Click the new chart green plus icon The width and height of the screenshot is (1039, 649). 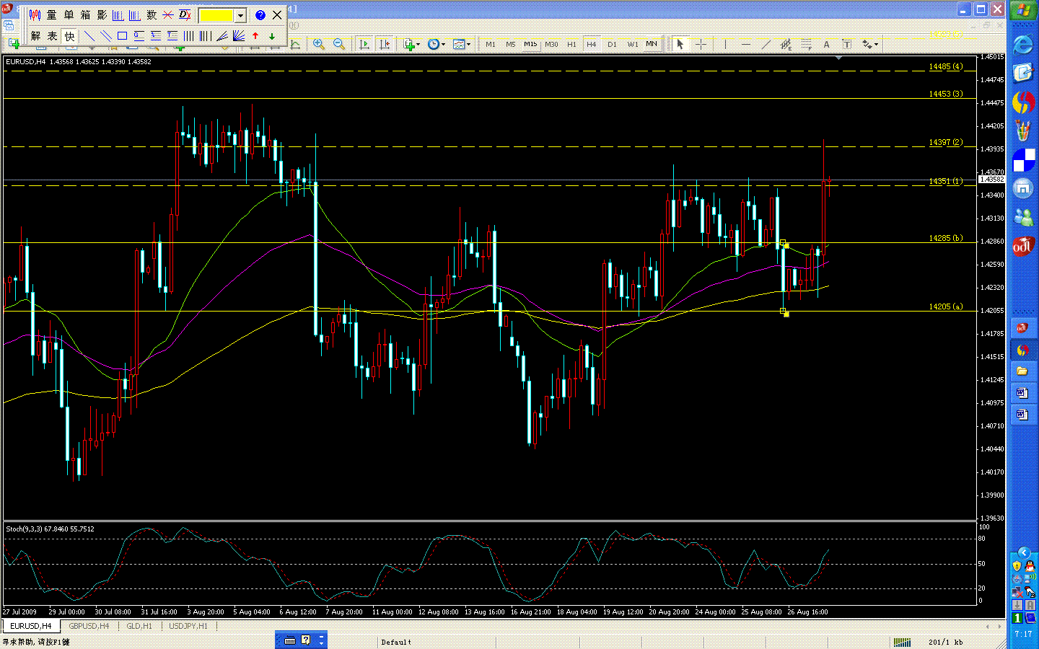click(14, 44)
